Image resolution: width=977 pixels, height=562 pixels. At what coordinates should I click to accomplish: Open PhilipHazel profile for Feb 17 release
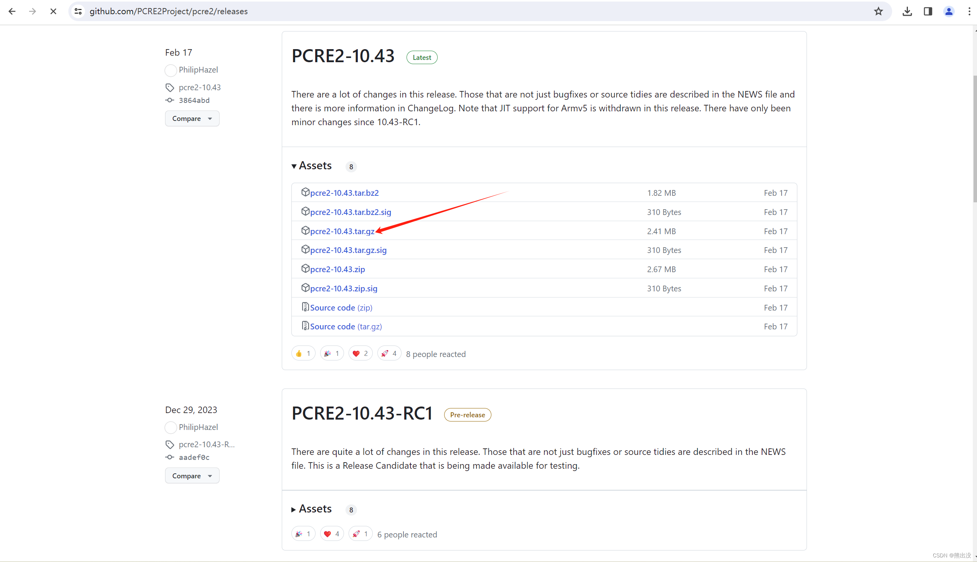tap(198, 70)
